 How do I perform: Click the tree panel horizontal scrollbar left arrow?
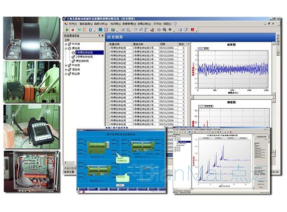66,162
